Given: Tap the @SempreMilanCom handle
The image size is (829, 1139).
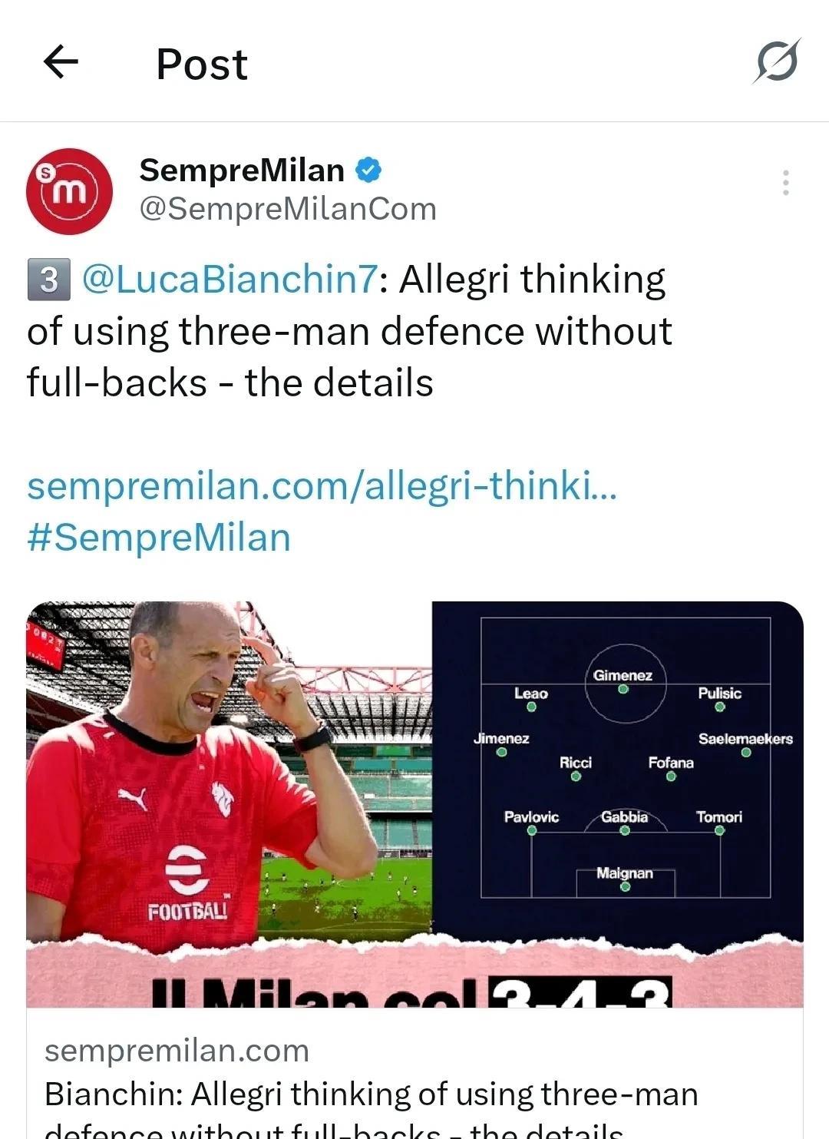Looking at the screenshot, I should pos(288,209).
